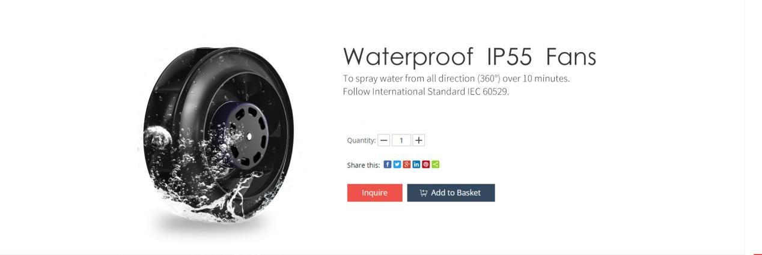Click the red Inquire button
This screenshot has width=762, height=255.
click(374, 193)
